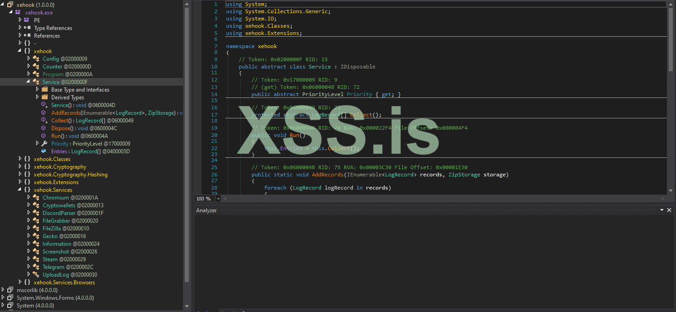The height and width of the screenshot is (312, 676).
Task: Expand the FileGrabber class node
Action: pos(29,221)
